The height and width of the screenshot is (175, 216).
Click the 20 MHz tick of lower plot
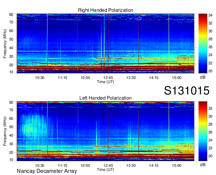click(11, 152)
